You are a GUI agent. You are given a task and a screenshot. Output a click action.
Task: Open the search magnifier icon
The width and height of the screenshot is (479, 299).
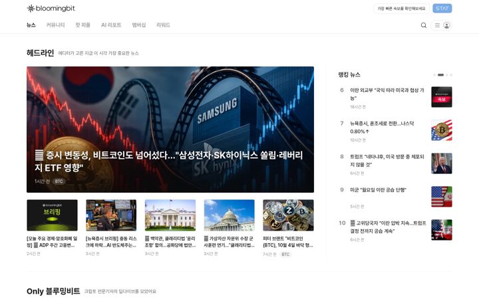(x=423, y=25)
